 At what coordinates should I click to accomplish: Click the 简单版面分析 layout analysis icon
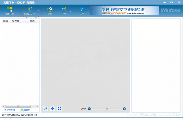(x=30, y=9)
